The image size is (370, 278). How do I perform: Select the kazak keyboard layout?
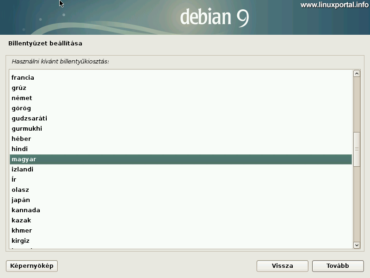tap(181, 221)
